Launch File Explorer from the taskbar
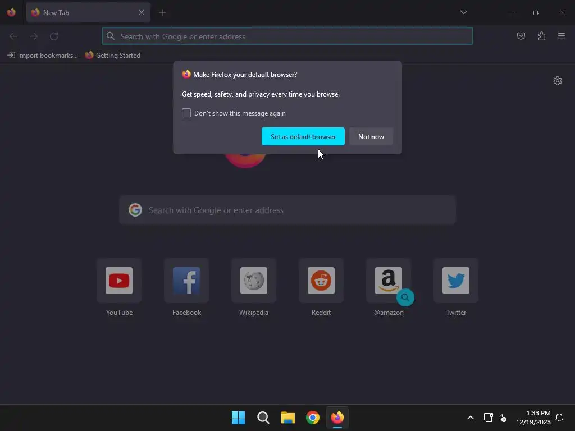The width and height of the screenshot is (575, 431). click(x=288, y=418)
